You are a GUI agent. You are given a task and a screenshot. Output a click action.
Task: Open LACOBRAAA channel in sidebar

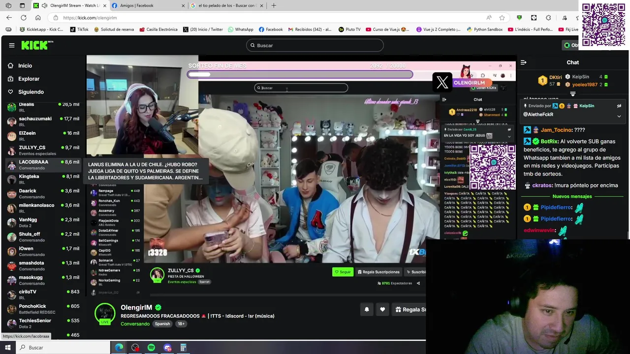tap(43, 165)
